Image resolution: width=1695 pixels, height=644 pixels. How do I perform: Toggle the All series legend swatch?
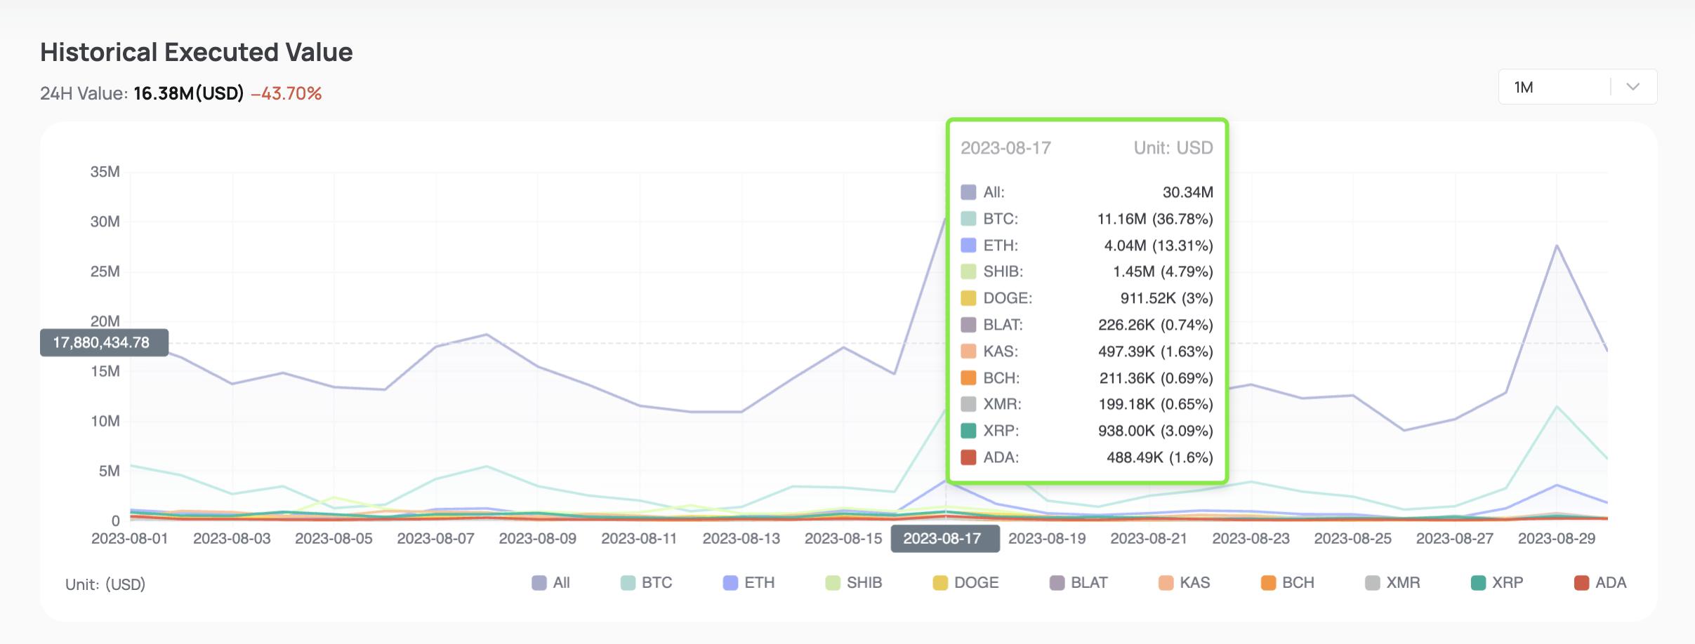(539, 583)
